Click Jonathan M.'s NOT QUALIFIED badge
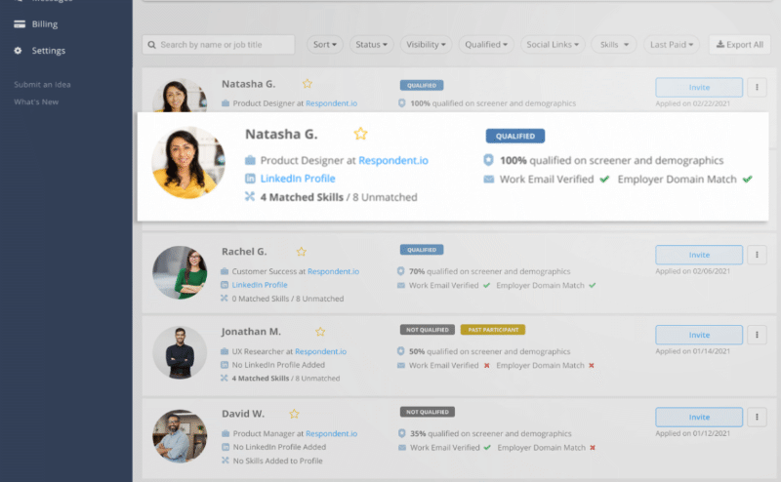The width and height of the screenshot is (781, 482). pyautogui.click(x=427, y=330)
